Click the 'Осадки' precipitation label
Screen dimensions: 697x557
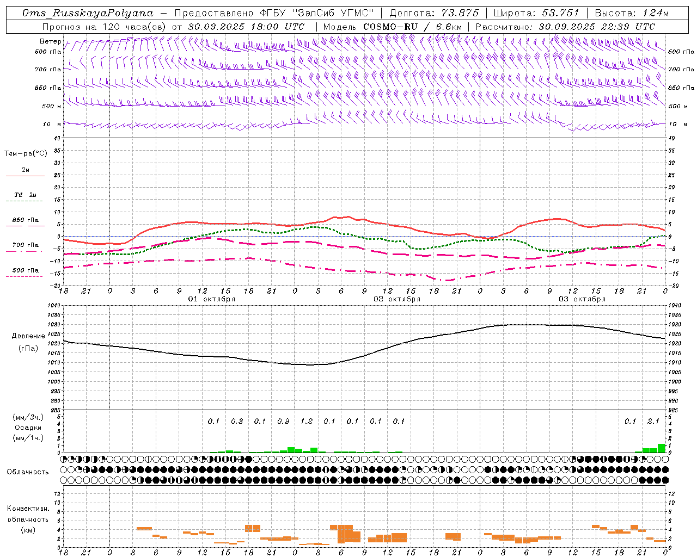tap(28, 428)
